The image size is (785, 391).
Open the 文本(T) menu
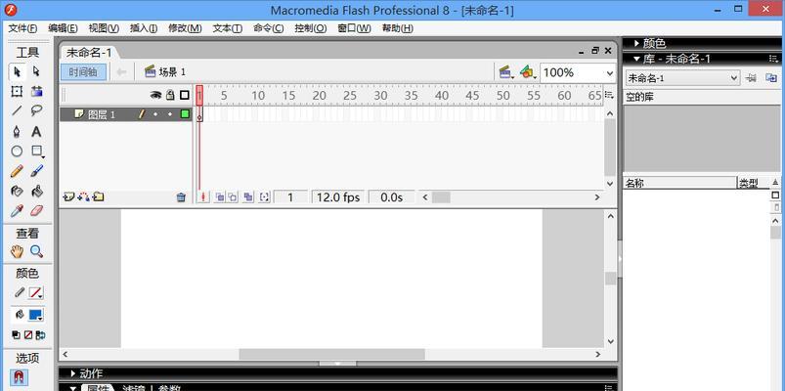point(228,28)
